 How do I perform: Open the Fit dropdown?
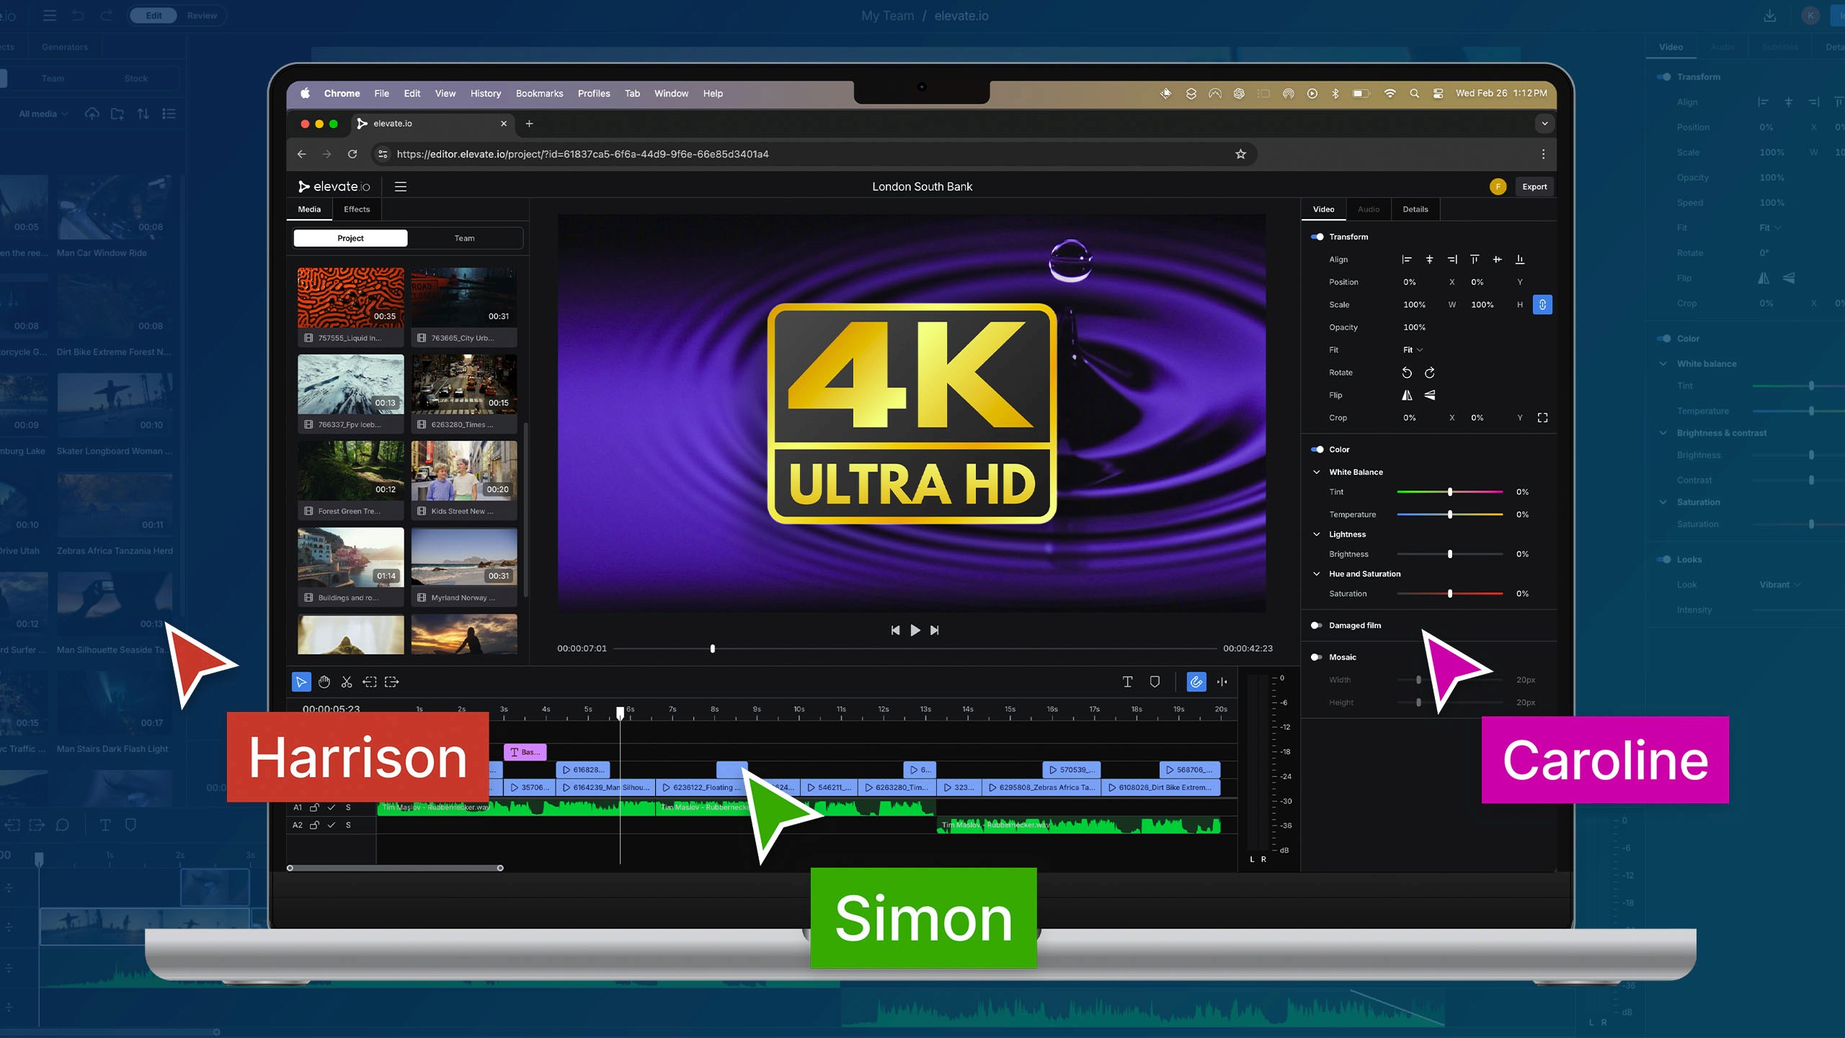pyautogui.click(x=1413, y=350)
